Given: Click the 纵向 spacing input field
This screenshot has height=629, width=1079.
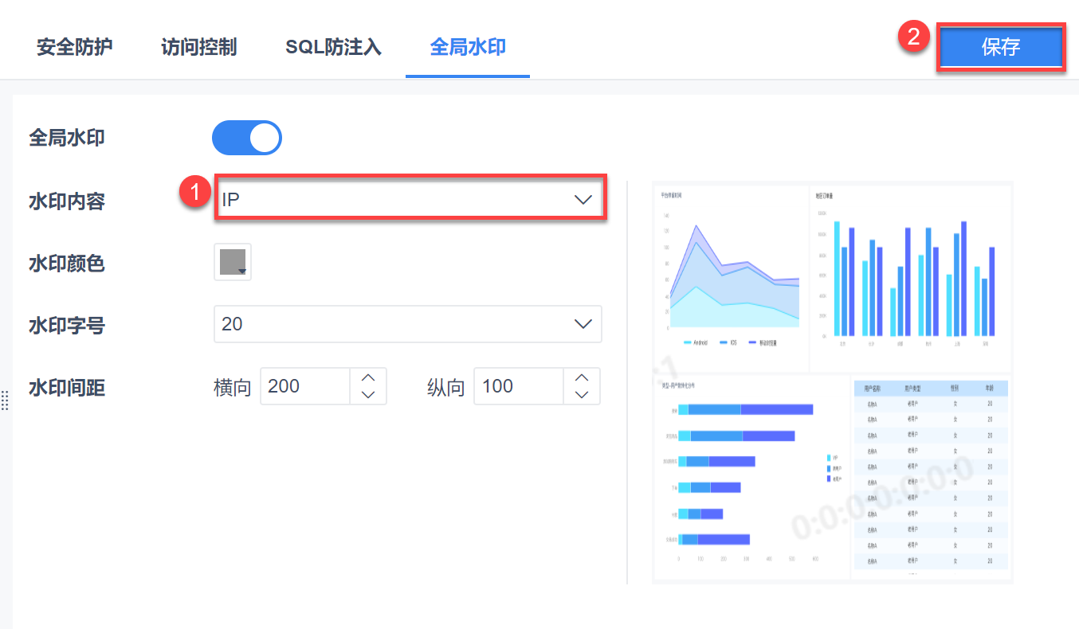Looking at the screenshot, I should coord(519,386).
